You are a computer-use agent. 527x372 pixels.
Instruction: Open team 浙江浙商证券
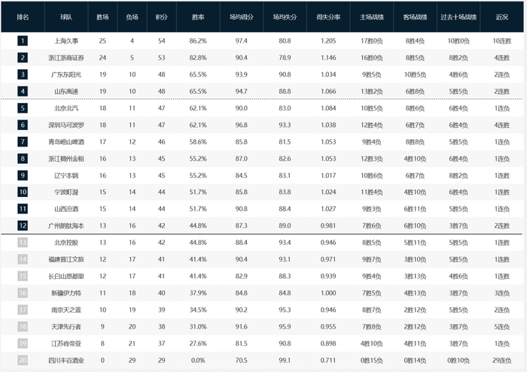click(x=68, y=58)
